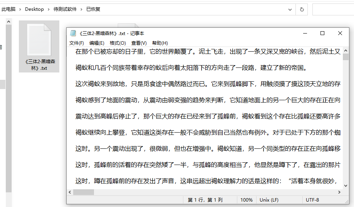
Task: Click the Notepad app icon in title bar
Action: click(73, 33)
